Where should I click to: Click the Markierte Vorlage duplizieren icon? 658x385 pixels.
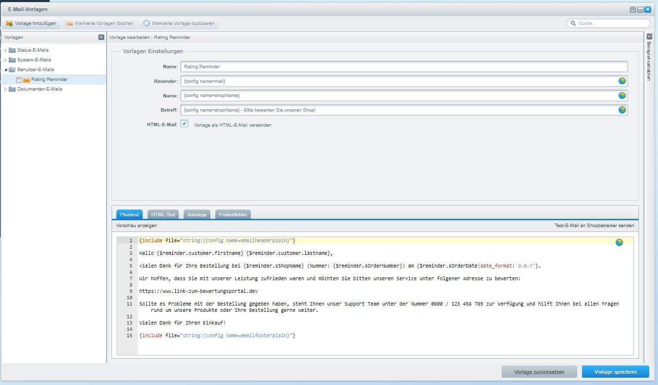click(x=147, y=23)
